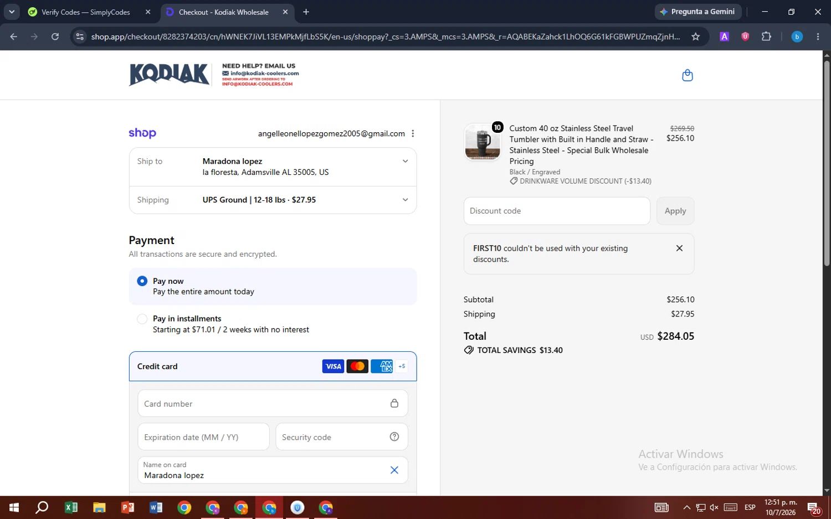Click the browser address bar URL
Screen dimensions: 831x519
click(386, 37)
